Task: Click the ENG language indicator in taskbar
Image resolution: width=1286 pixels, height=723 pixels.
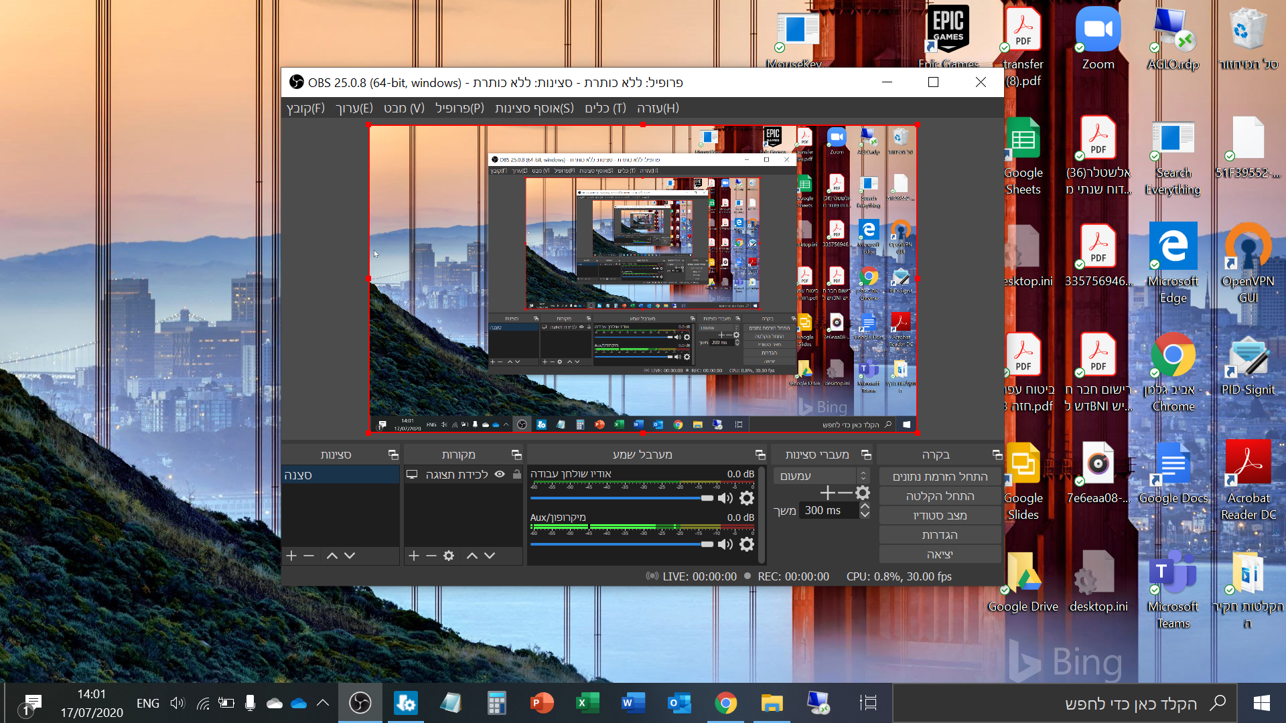Action: point(148,704)
